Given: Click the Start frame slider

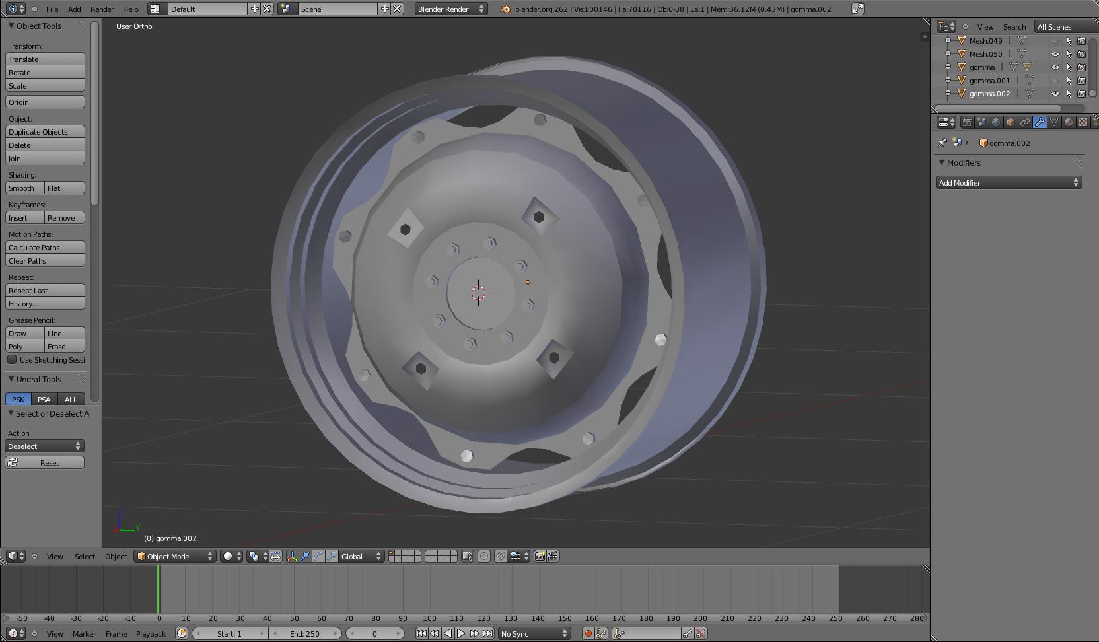Looking at the screenshot, I should coord(230,633).
